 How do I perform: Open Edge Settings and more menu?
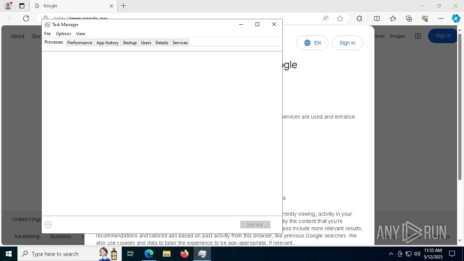click(x=441, y=18)
